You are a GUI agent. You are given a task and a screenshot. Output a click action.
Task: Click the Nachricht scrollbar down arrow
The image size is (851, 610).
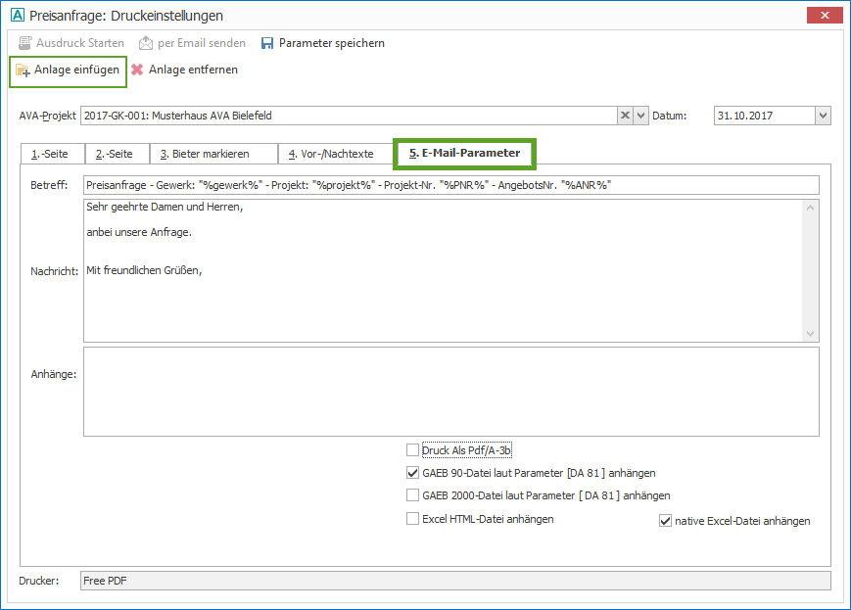pyautogui.click(x=810, y=334)
